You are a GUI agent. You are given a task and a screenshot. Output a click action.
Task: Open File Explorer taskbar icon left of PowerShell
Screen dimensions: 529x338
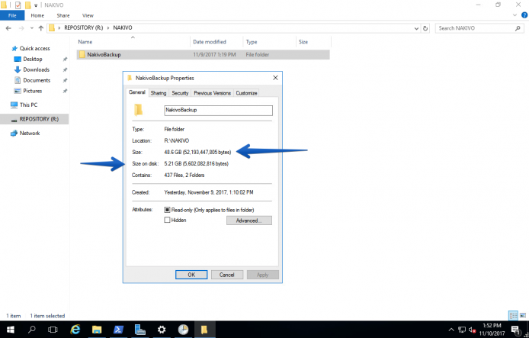pyautogui.click(x=97, y=330)
